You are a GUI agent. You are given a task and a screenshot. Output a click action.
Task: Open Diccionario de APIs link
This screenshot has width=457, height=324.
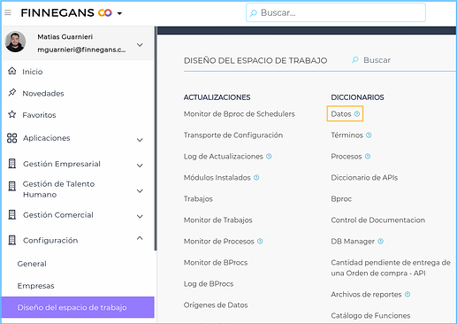pos(364,178)
